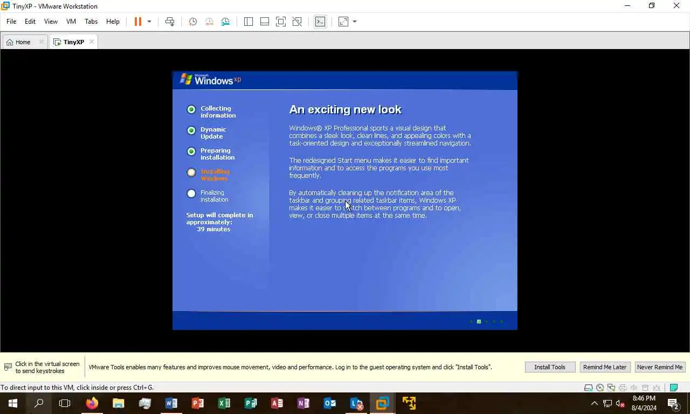The width and height of the screenshot is (690, 414).
Task: Show hidden system tray icons chevron
Action: [x=595, y=403]
